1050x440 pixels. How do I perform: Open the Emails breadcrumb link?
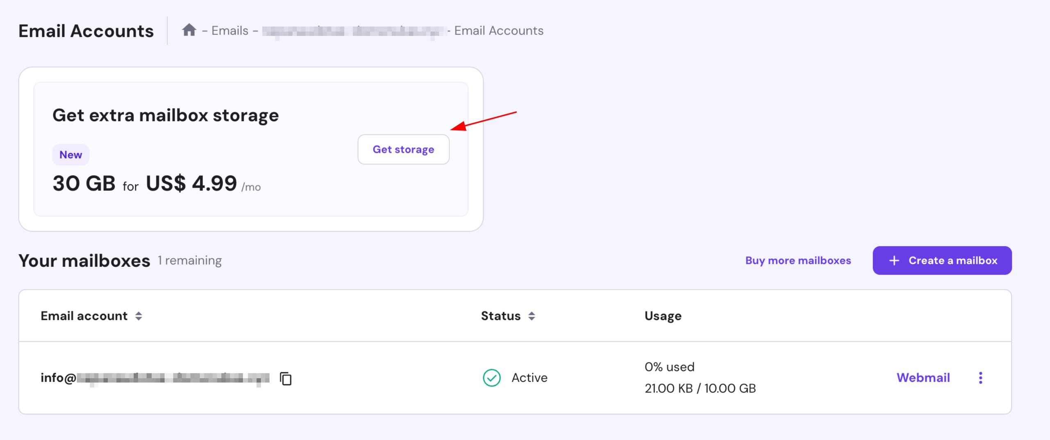click(x=230, y=30)
